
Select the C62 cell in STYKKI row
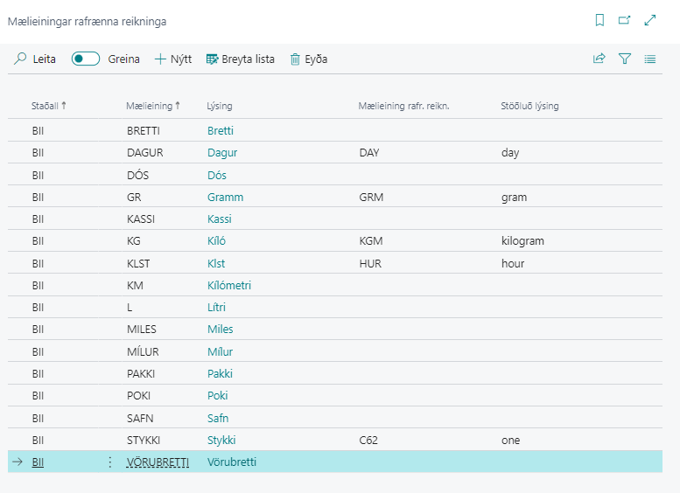pyautogui.click(x=369, y=441)
